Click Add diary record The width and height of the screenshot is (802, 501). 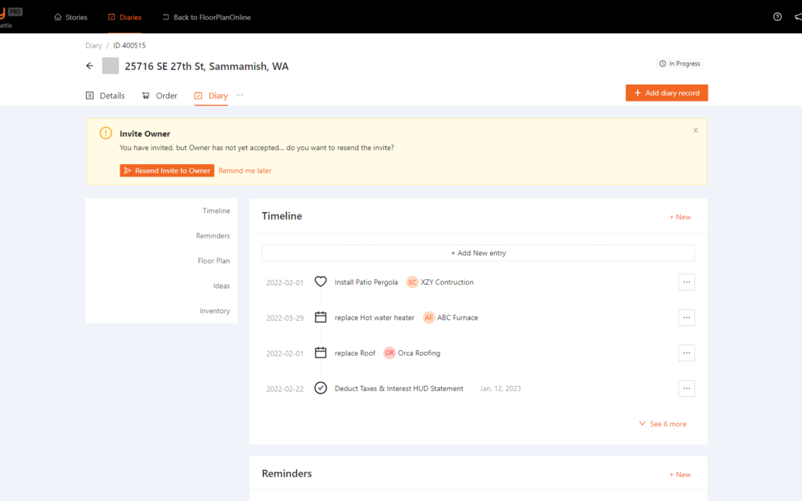tap(666, 92)
